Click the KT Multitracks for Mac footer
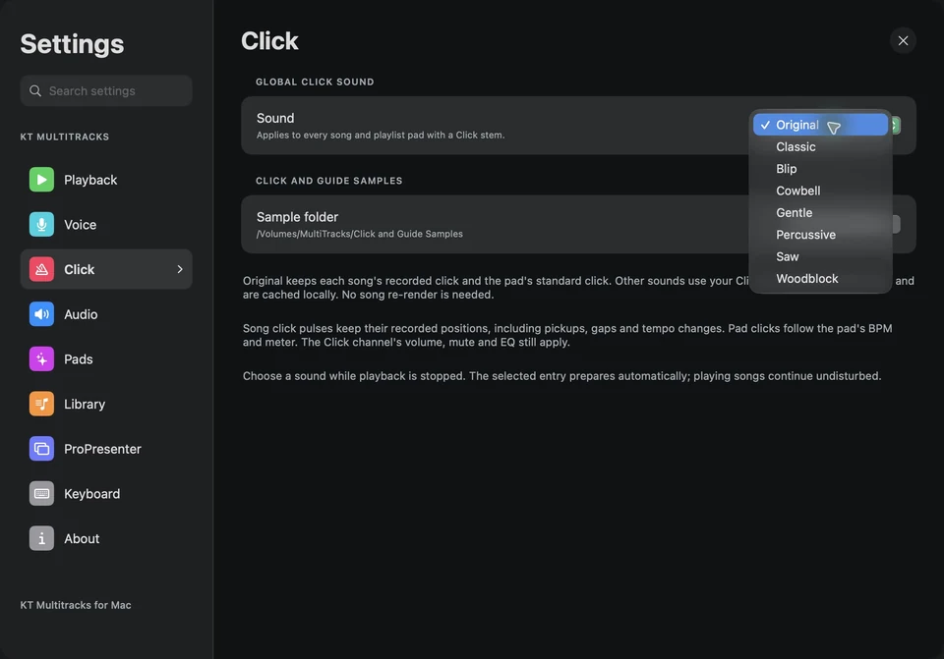 coord(76,605)
